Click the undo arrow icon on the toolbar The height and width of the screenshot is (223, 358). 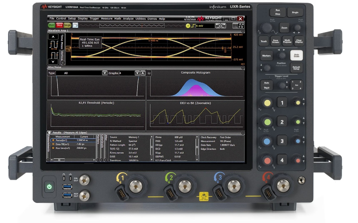(218, 25)
